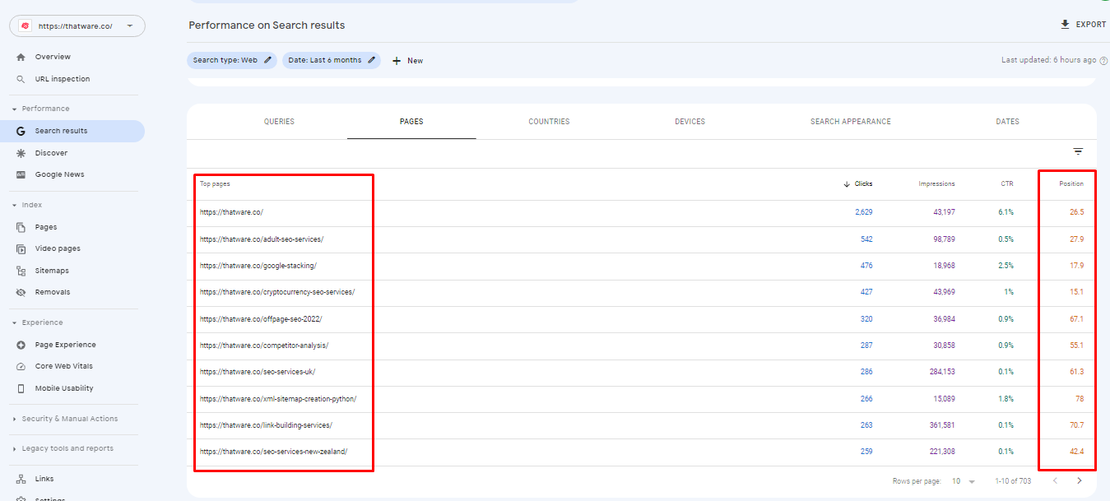Click the Links icon in sidebar

click(21, 479)
